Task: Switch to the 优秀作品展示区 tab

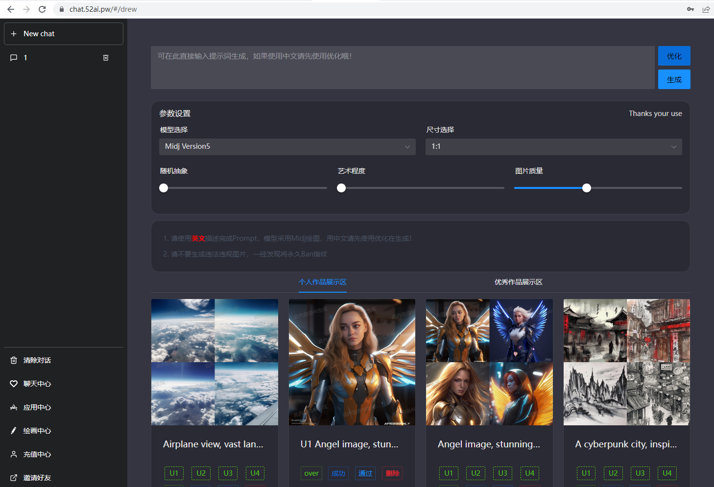Action: click(x=519, y=282)
